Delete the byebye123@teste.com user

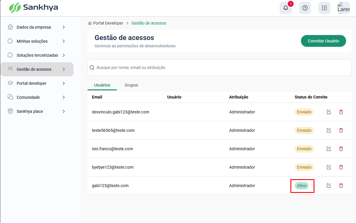coord(341,167)
